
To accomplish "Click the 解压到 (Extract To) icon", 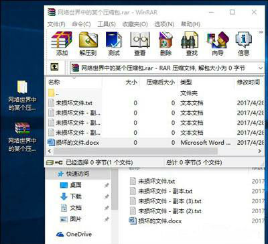I will pos(88,44).
